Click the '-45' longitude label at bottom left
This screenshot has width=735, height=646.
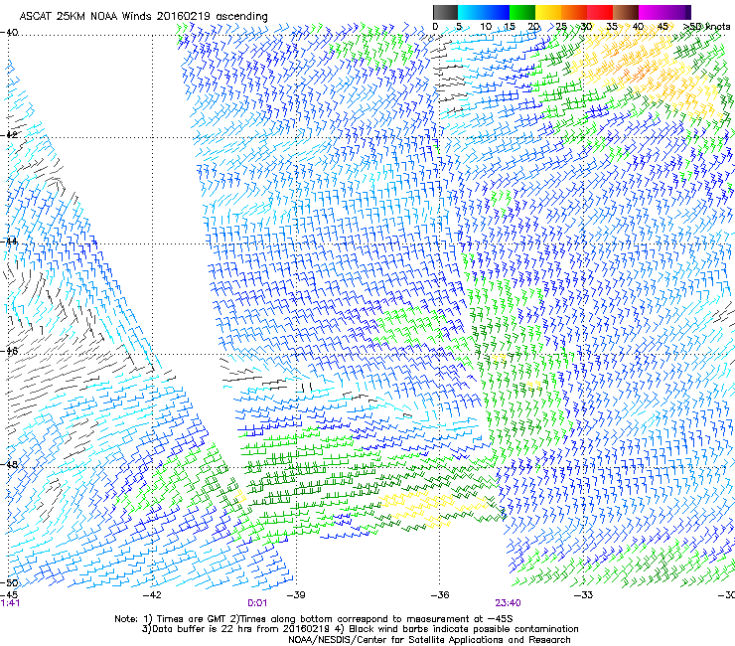pos(9,595)
